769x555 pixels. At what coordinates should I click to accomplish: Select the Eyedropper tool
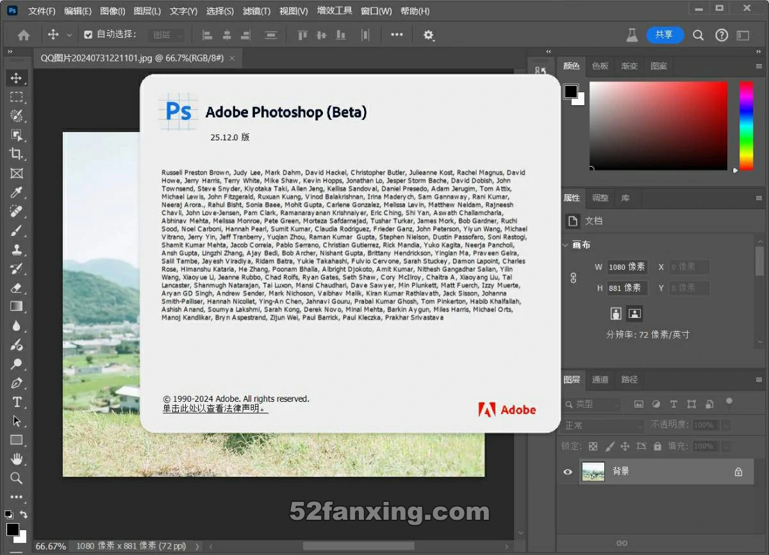click(17, 192)
